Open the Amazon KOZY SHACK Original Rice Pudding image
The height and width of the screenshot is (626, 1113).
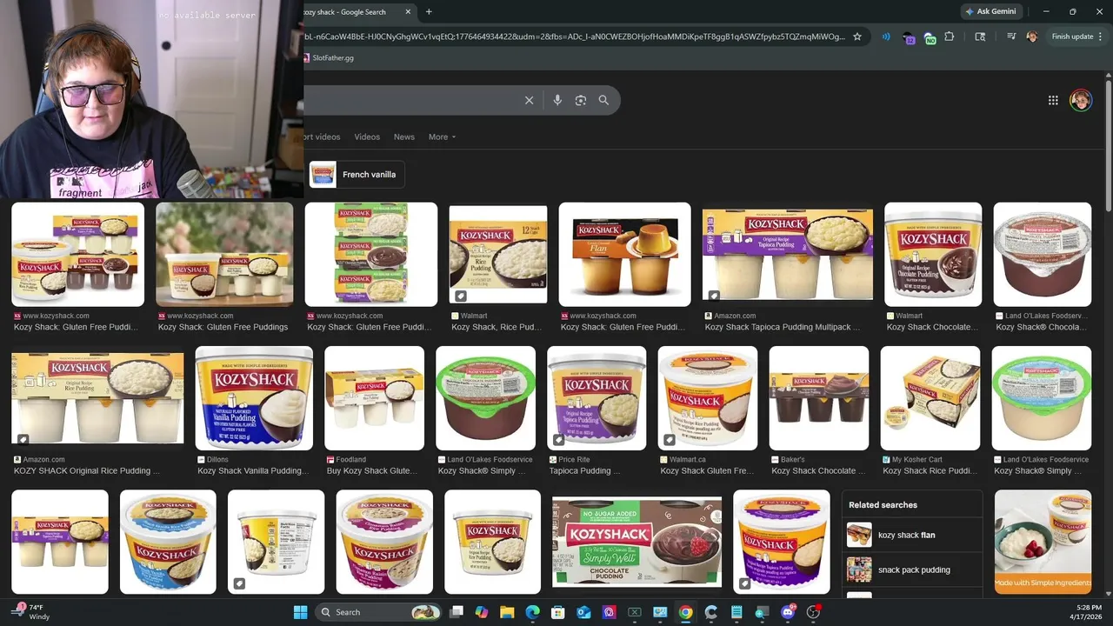[97, 398]
